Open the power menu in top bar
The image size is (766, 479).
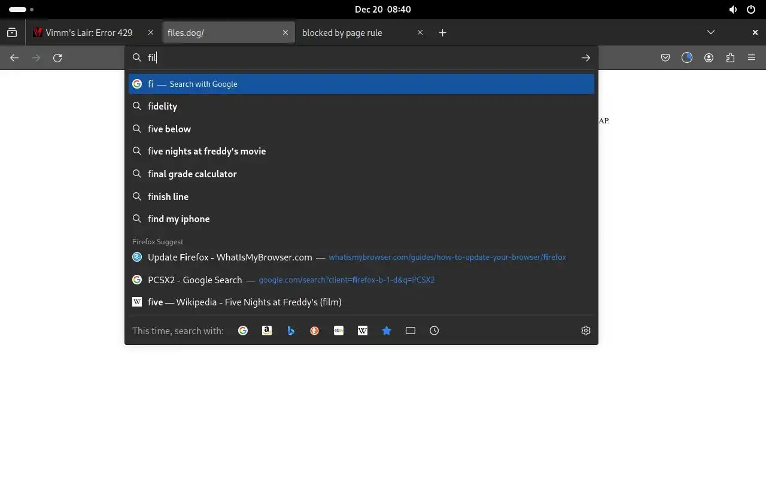point(751,10)
